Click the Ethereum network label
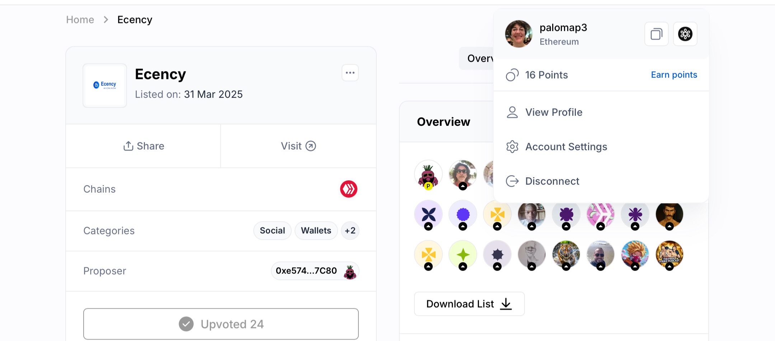 [x=559, y=42]
